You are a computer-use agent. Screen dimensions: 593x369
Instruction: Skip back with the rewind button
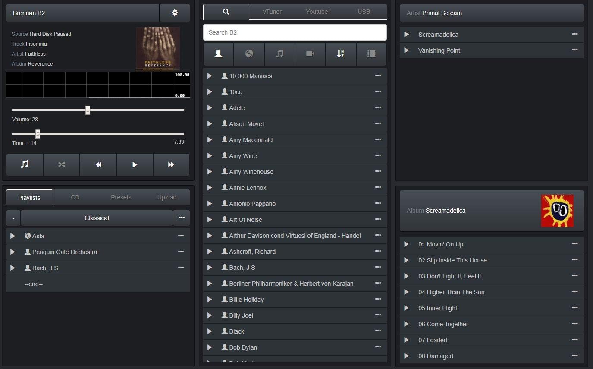(98, 164)
